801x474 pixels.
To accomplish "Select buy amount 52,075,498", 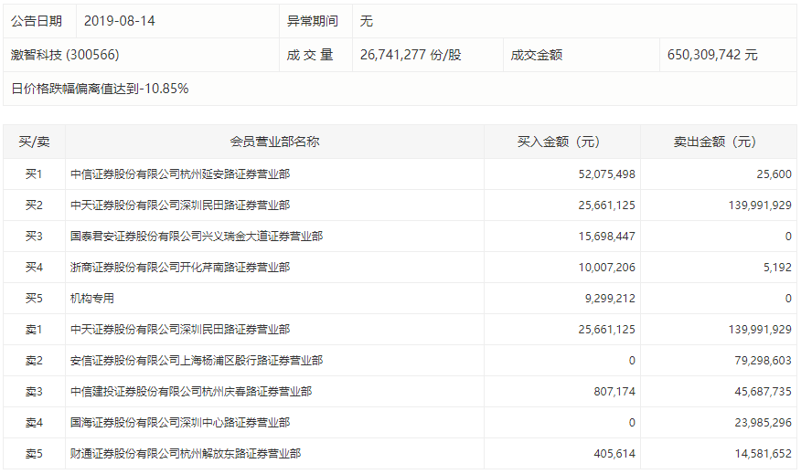I will point(607,174).
